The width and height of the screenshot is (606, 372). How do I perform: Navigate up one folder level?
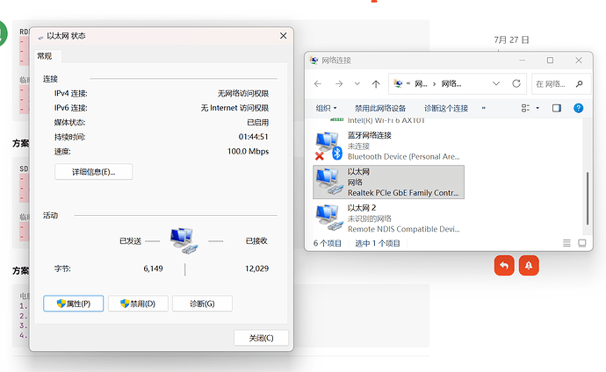376,83
